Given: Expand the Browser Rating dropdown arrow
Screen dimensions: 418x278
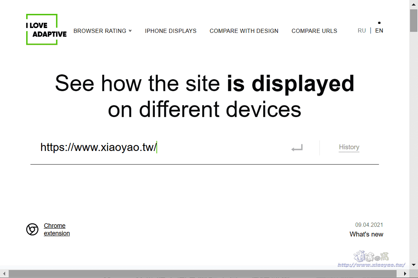Looking at the screenshot, I should tap(130, 31).
